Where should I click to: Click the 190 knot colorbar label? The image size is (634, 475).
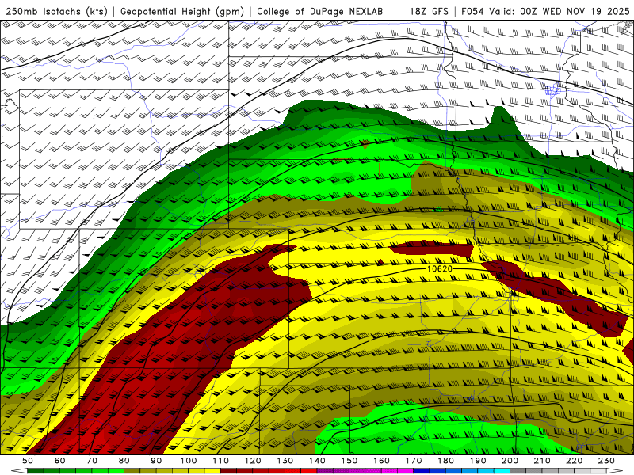click(x=479, y=461)
